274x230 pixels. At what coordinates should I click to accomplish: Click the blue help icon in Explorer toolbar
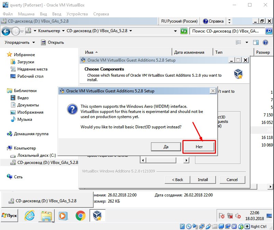click(265, 42)
